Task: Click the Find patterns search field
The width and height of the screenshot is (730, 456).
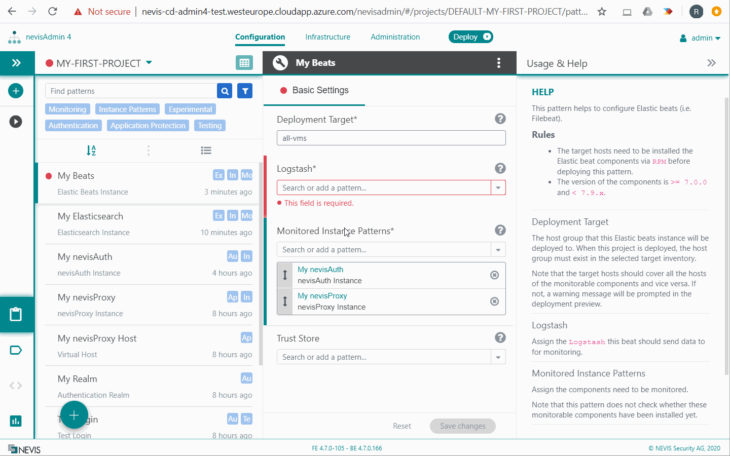Action: (x=131, y=91)
